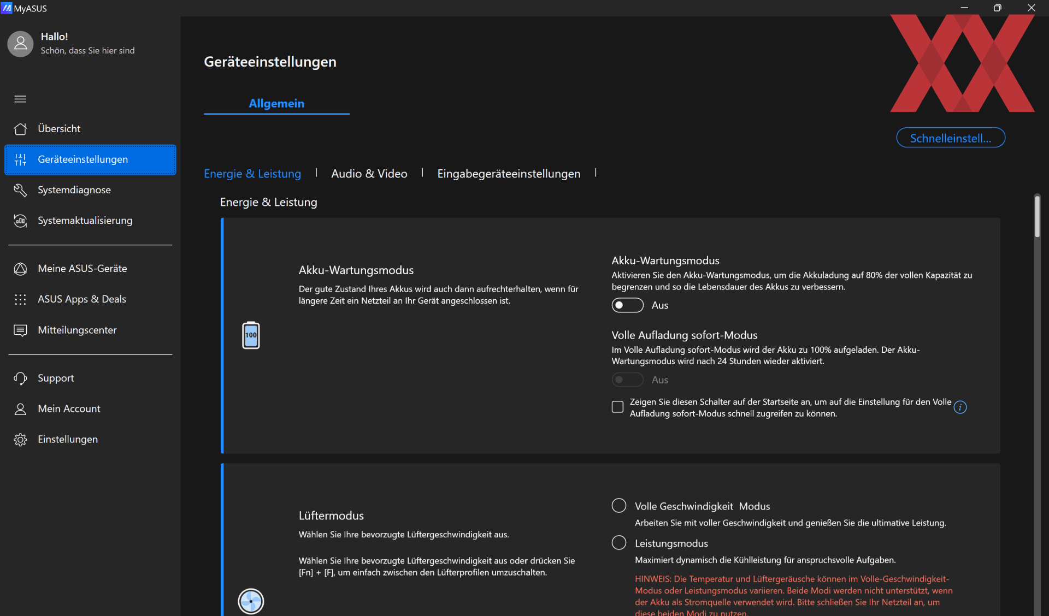This screenshot has width=1049, height=616.
Task: Check the show switch on Startseite checkbox
Action: 617,407
